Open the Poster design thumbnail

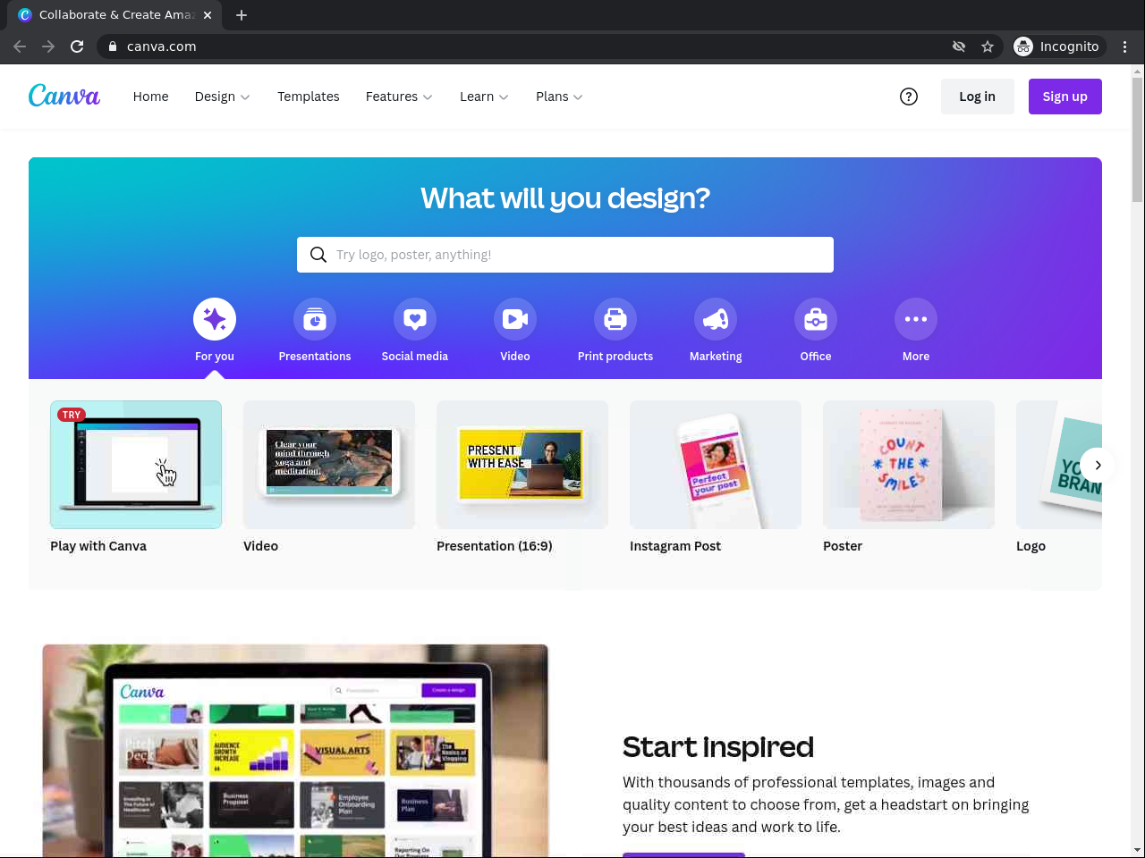(909, 465)
